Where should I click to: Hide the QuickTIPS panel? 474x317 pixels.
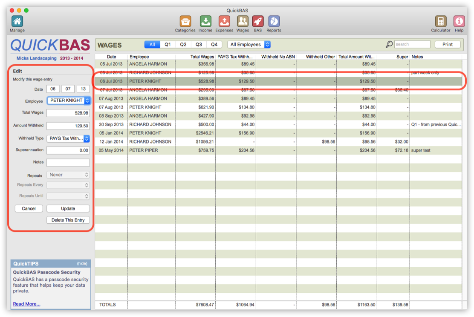83,263
